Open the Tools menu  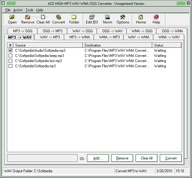29,10
